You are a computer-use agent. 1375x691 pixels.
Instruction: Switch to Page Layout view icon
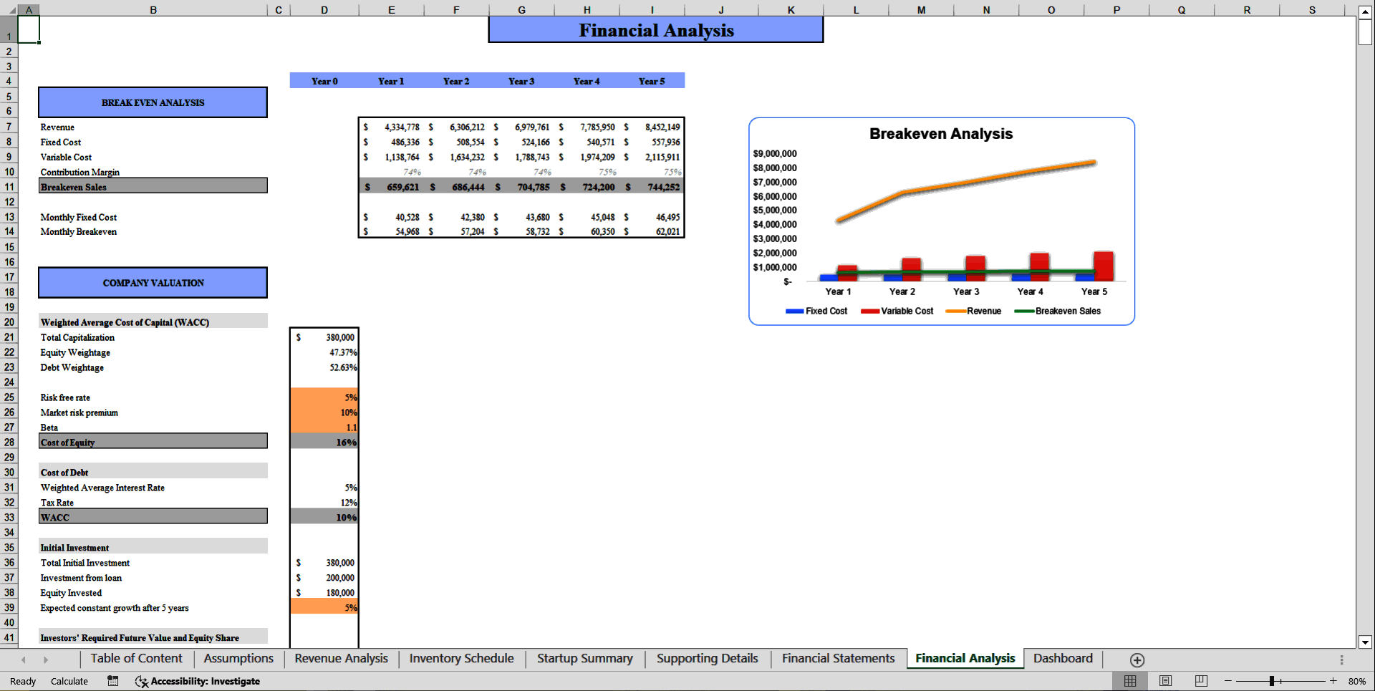click(x=1165, y=681)
